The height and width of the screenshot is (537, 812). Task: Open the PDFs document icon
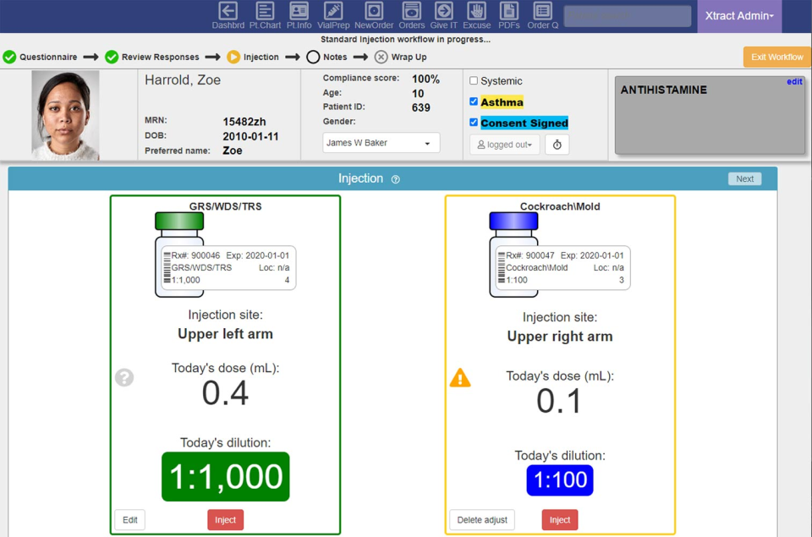[508, 14]
